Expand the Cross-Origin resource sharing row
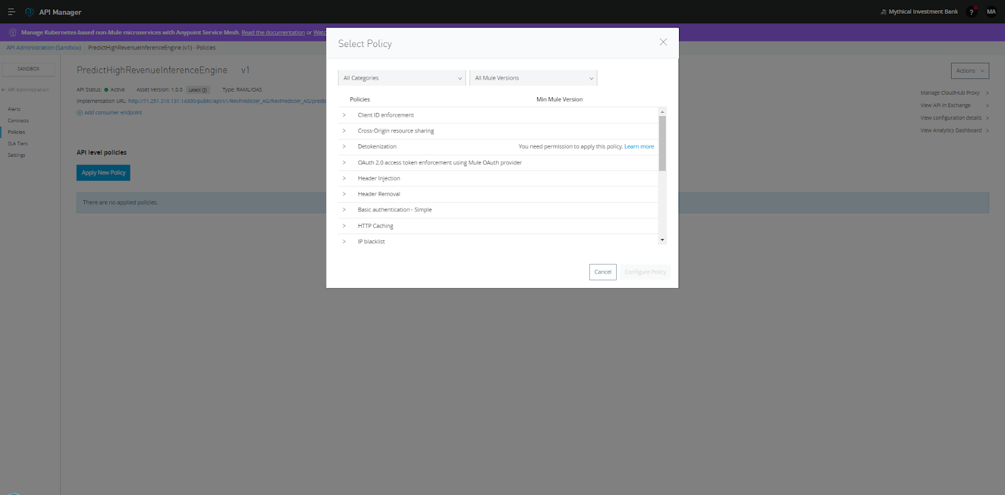The image size is (1005, 495). tap(344, 130)
